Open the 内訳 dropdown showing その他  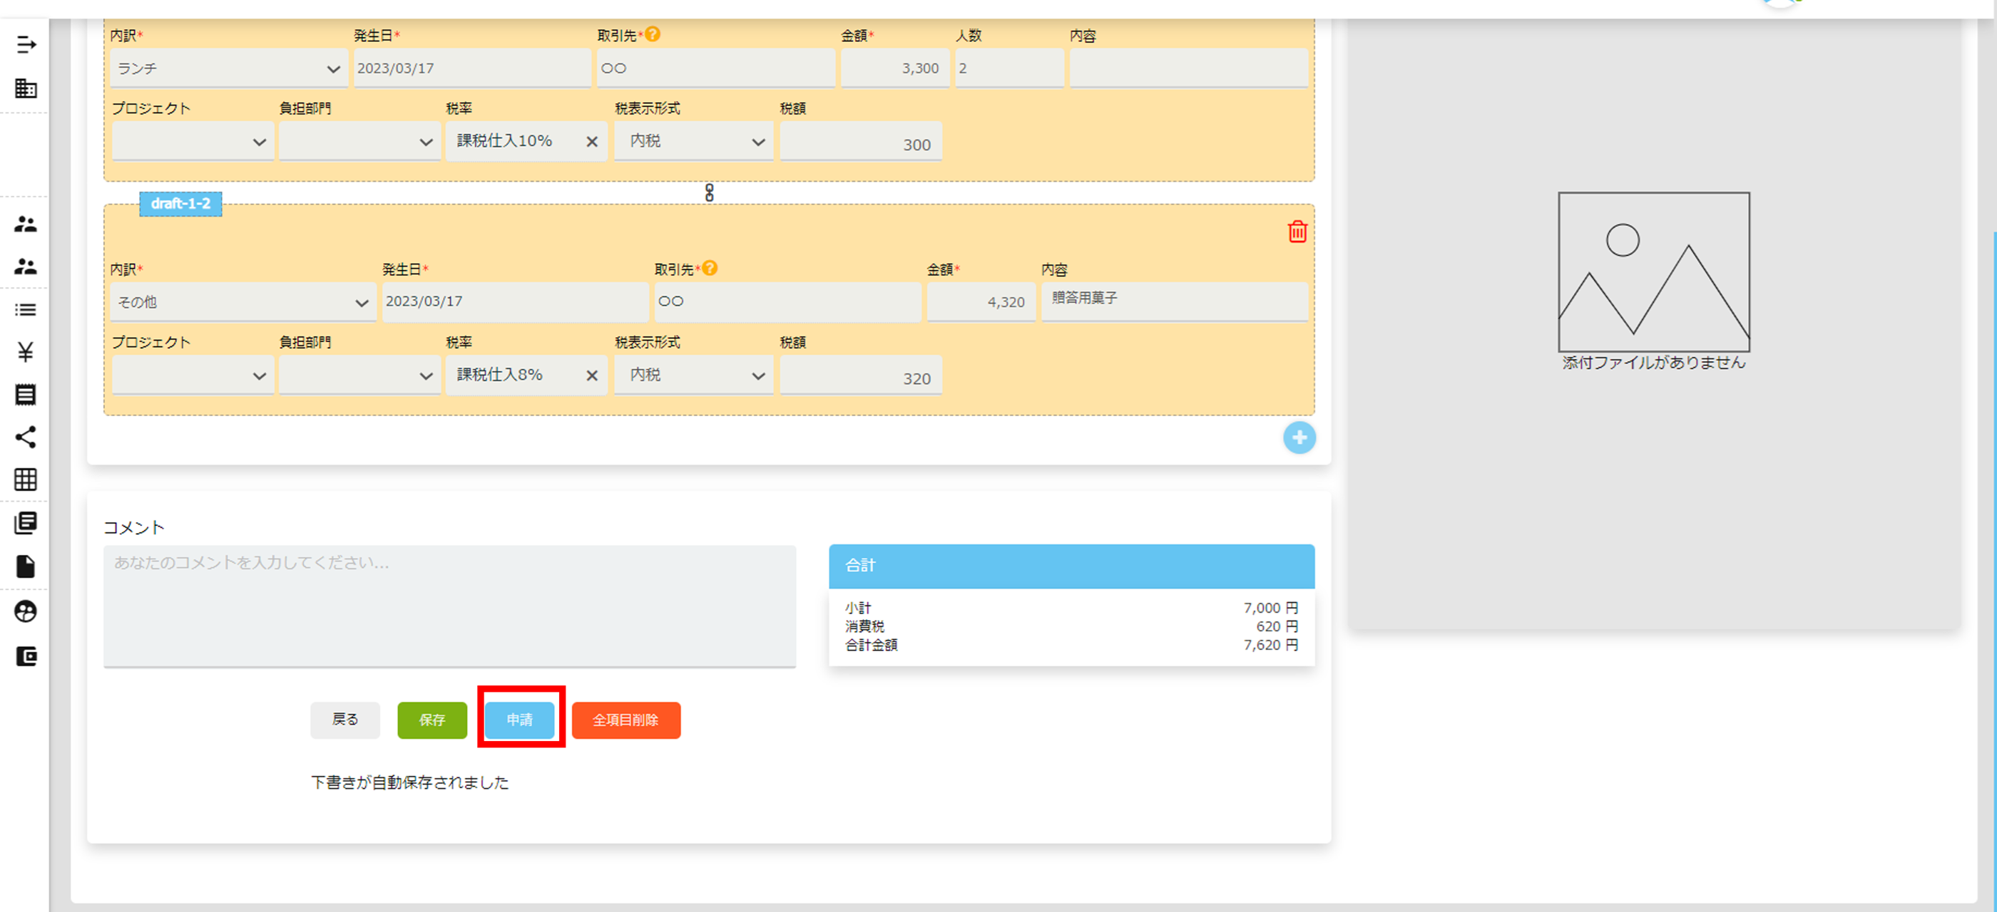click(242, 302)
